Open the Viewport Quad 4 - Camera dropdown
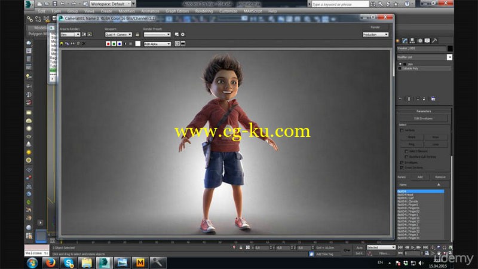Viewport: 478px width, 269px height. 118,35
